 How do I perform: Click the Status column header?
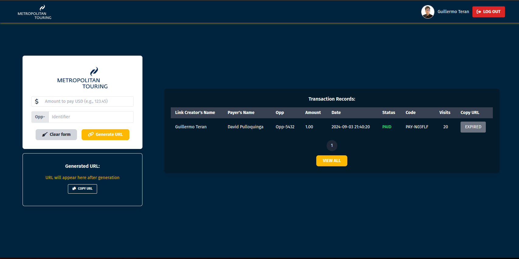(389, 112)
